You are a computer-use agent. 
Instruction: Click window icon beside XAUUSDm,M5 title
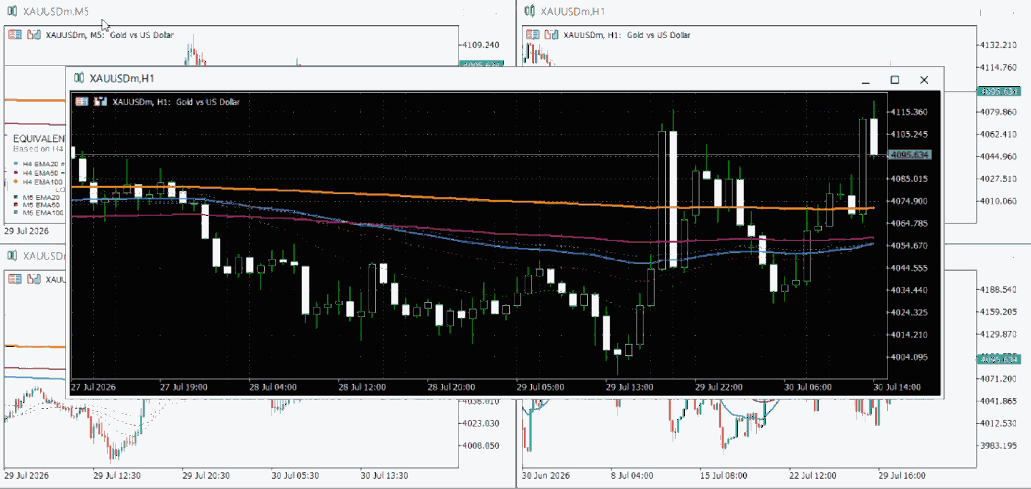pos(12,12)
